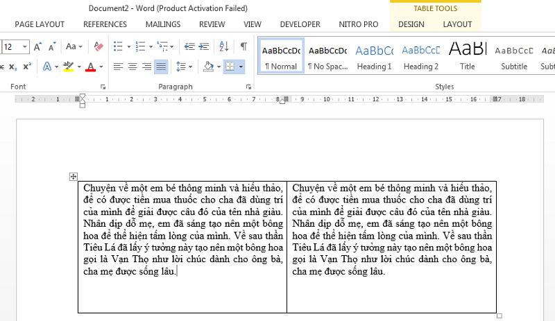Switch to the PAGE LAYOUT tab

point(40,24)
